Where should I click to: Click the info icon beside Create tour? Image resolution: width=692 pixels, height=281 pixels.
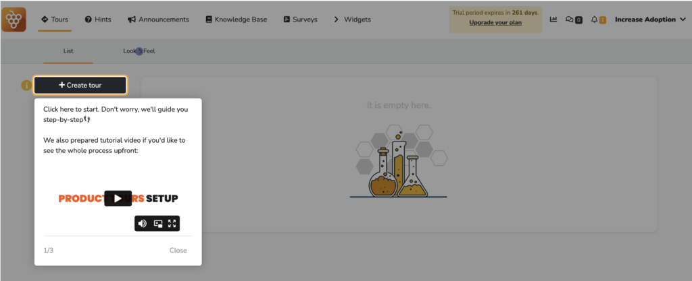click(26, 86)
